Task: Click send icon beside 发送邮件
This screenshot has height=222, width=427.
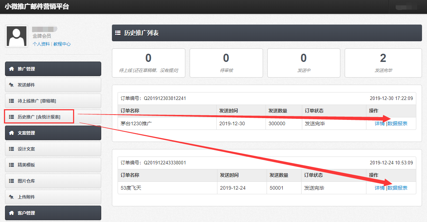Action: [11, 85]
